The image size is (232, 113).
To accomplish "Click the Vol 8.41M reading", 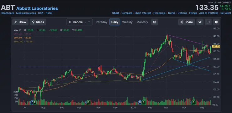I will [77, 30].
